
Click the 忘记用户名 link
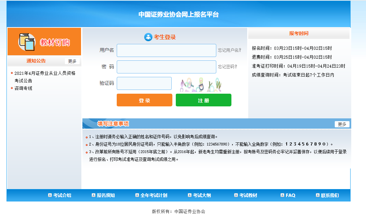229,50
